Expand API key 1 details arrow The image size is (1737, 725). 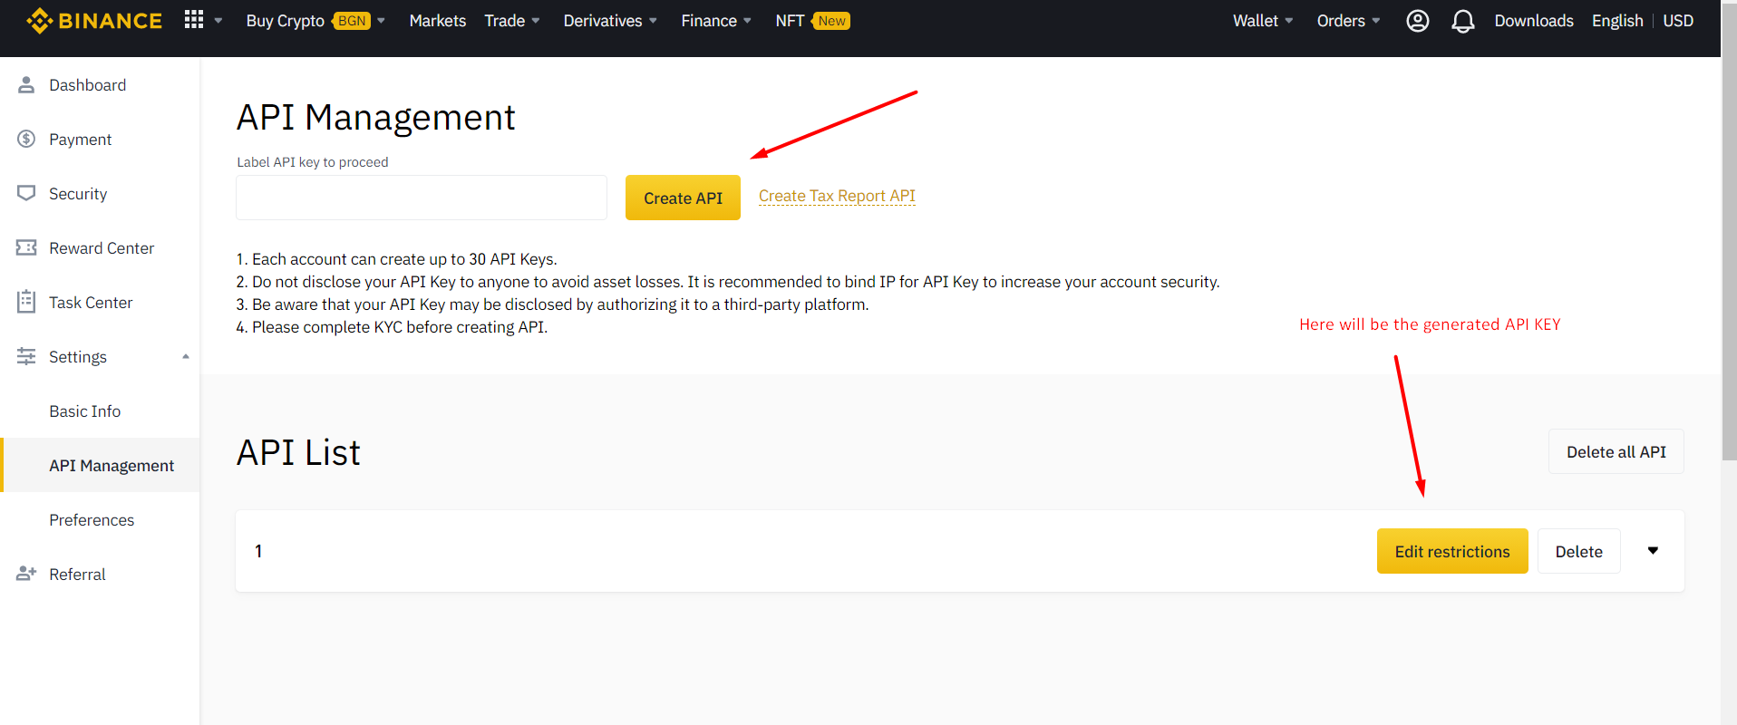[x=1653, y=551]
